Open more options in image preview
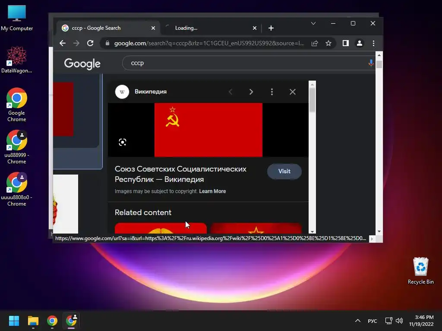Viewport: 442px width, 331px height. pos(272,92)
